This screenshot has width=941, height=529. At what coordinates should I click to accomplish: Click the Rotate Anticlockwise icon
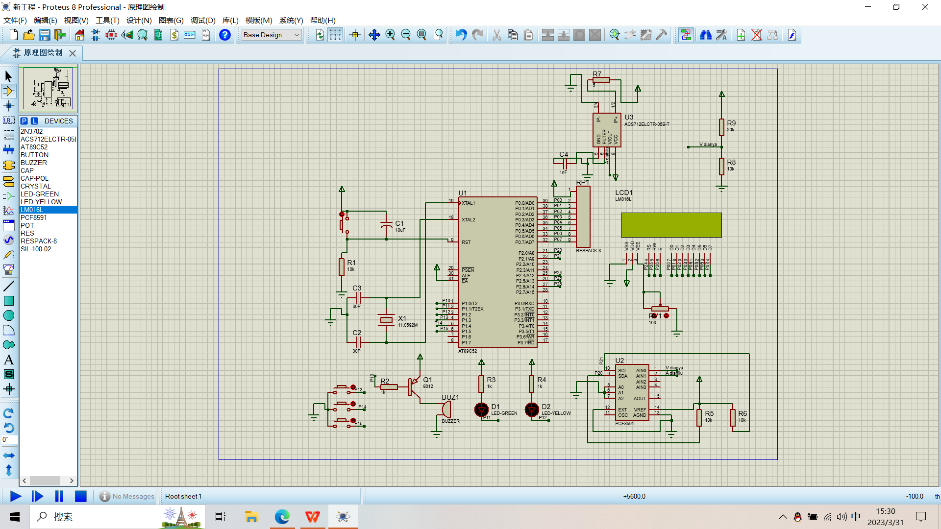coord(8,428)
